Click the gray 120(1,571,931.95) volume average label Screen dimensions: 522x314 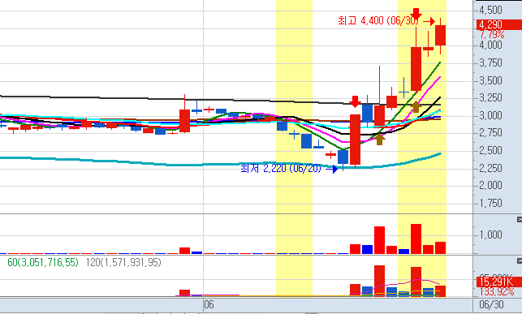(123, 262)
